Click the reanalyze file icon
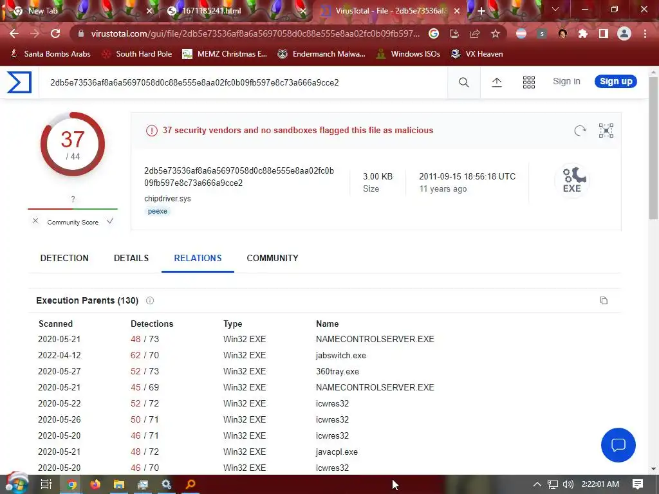This screenshot has height=494, width=659. click(580, 131)
